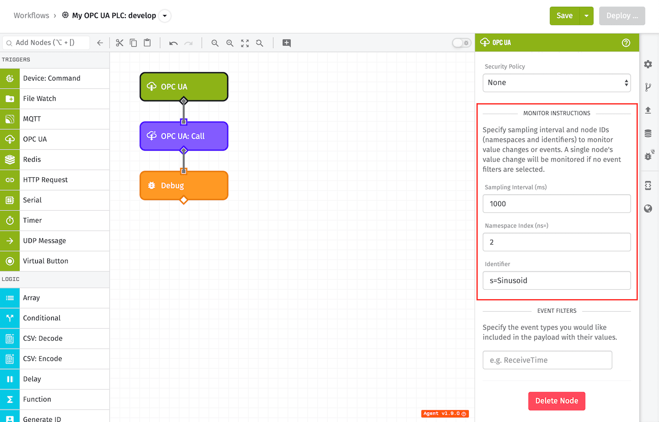Open the Save button dropdown arrow
The width and height of the screenshot is (659, 422).
587,16
